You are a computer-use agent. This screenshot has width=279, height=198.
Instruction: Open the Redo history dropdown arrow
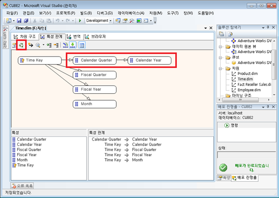(x=73, y=21)
